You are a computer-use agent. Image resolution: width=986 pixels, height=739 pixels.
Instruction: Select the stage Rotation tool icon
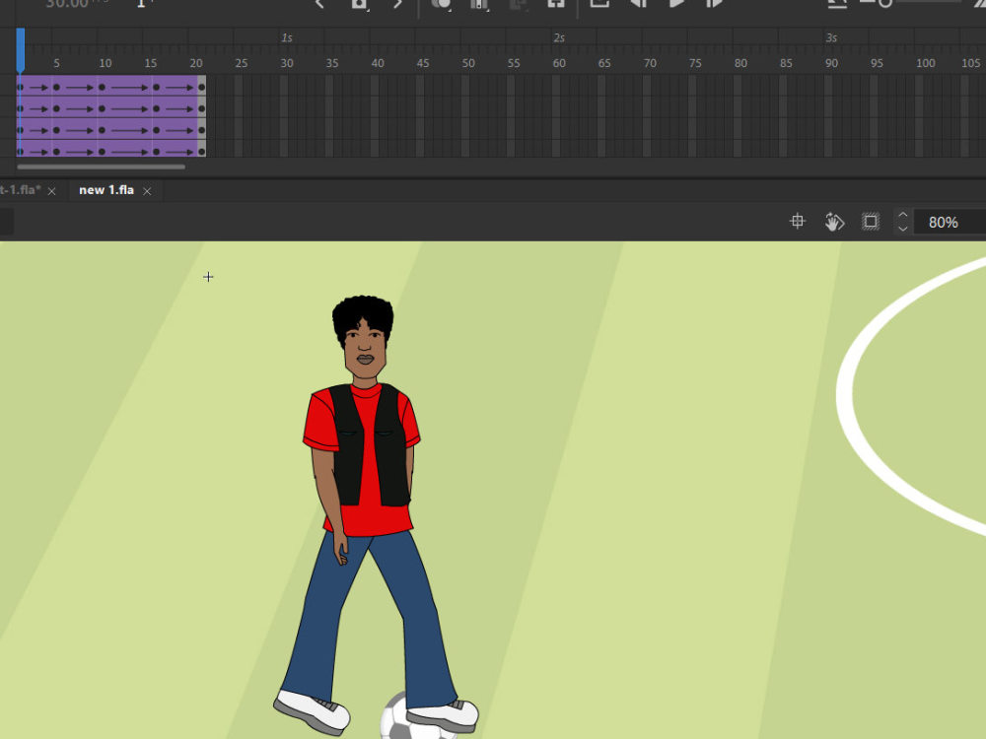834,221
